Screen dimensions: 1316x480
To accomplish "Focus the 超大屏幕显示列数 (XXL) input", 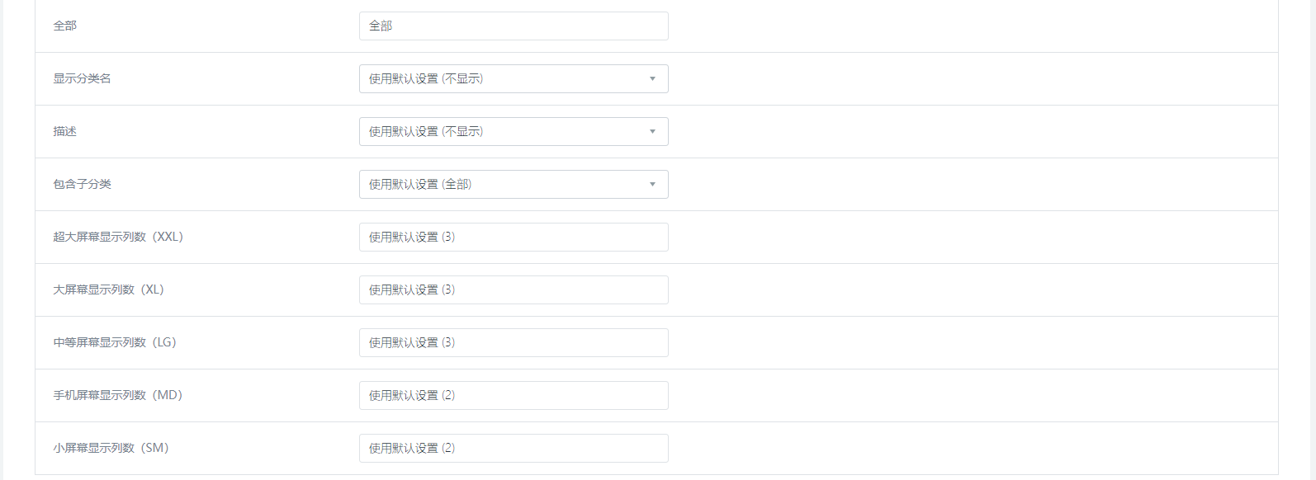I will click(x=513, y=238).
